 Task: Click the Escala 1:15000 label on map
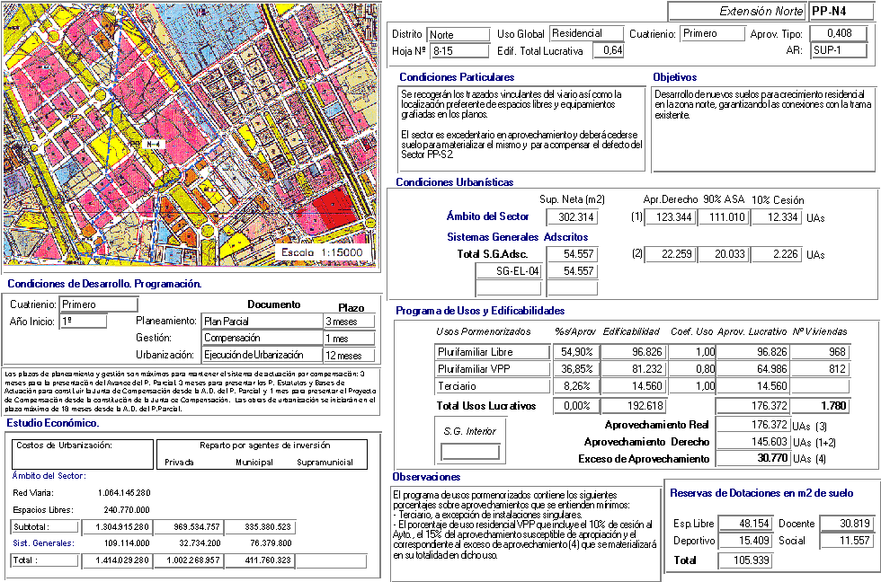click(322, 253)
